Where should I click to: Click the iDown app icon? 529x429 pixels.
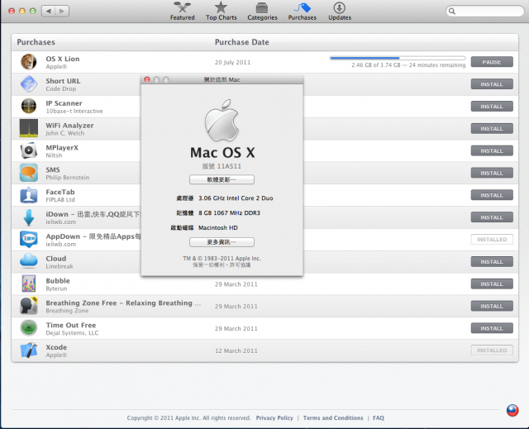[29, 217]
